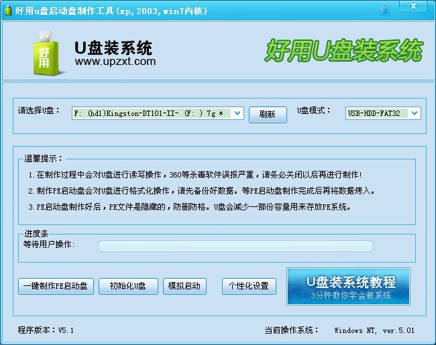The height and width of the screenshot is (345, 436).
Task: Click the progress bar under 进度条
Action: pos(235,246)
